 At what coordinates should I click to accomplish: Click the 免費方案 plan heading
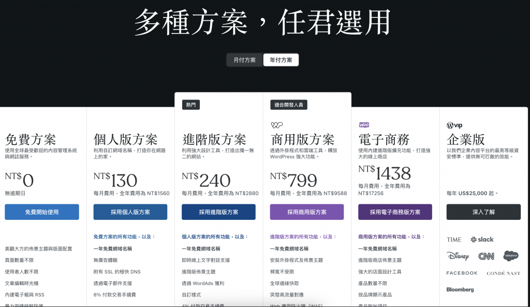(x=31, y=139)
